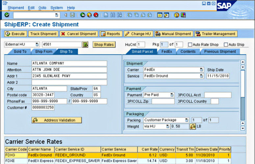The height and width of the screenshot is (164, 255).
Task: Click the Address Validation button
Action: pyautogui.click(x=57, y=120)
